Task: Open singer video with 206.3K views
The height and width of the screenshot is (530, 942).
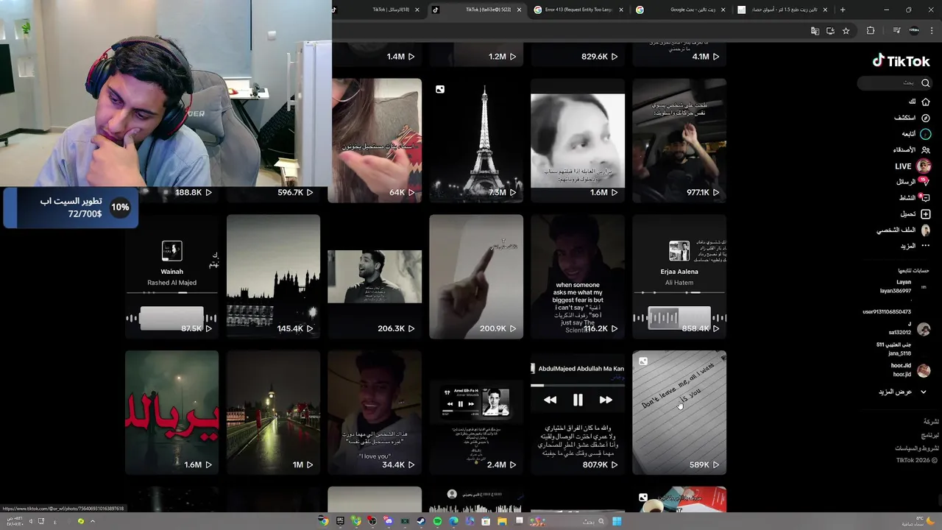Action: 375,277
